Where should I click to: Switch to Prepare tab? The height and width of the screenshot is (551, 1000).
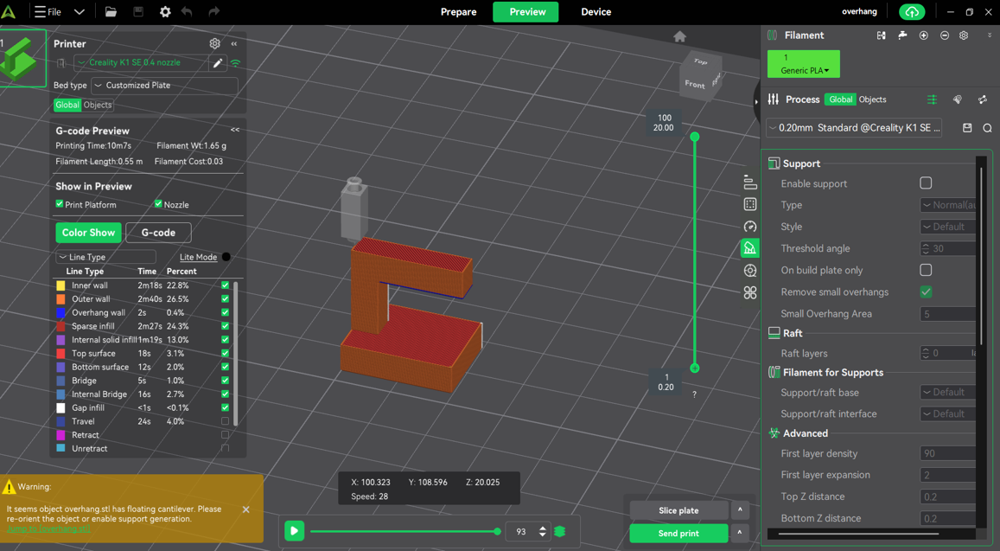(459, 11)
